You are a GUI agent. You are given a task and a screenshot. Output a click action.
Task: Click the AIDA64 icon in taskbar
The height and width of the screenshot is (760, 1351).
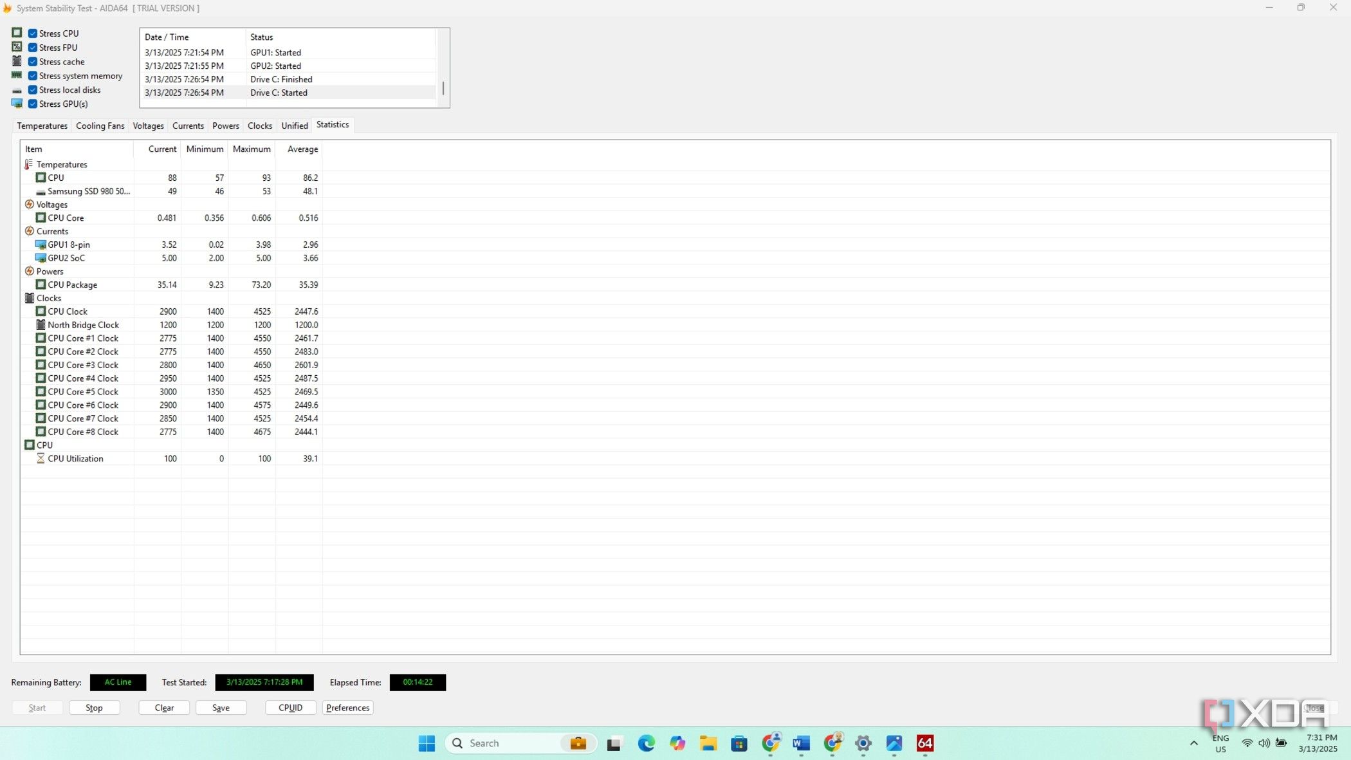pyautogui.click(x=924, y=743)
